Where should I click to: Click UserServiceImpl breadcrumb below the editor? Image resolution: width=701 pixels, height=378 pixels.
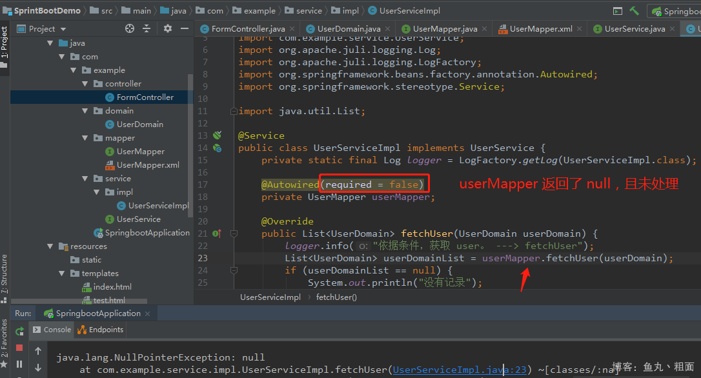pos(270,297)
